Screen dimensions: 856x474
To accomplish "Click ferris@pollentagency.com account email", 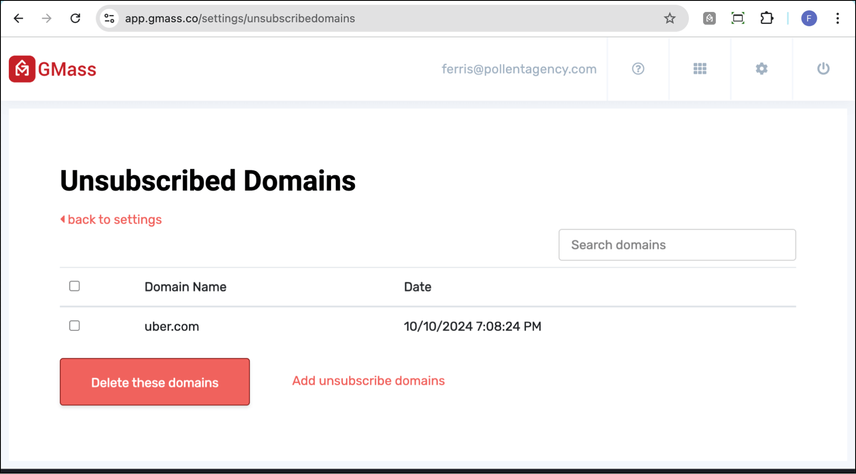I will [x=519, y=69].
